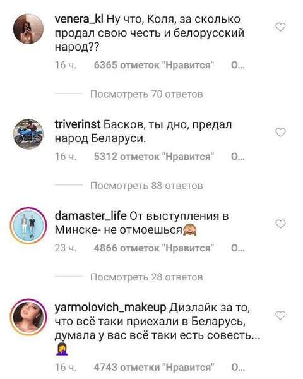This screenshot has width=303, height=379.
Task: Like venera_kl's comment with the heart
Action: click(x=280, y=27)
